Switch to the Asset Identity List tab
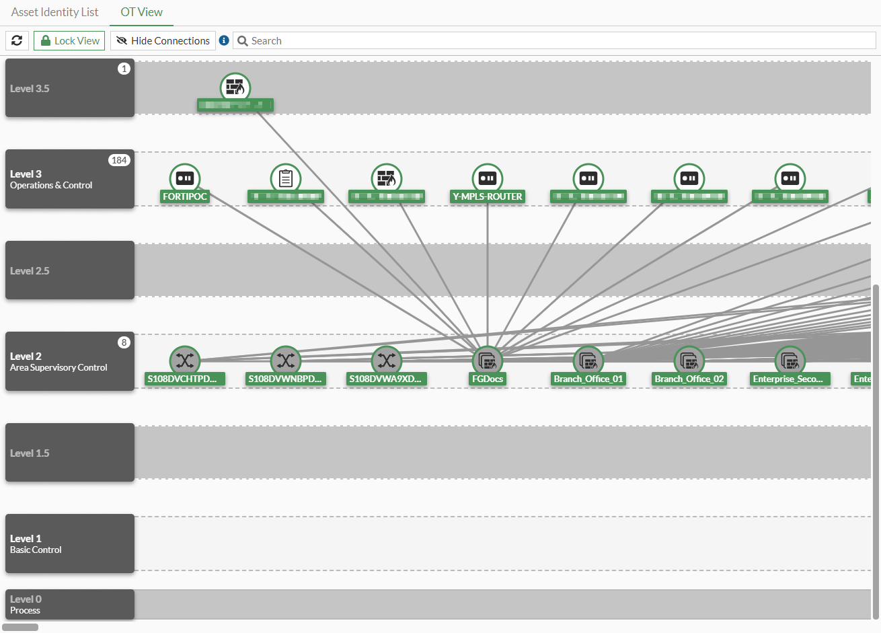 click(54, 11)
